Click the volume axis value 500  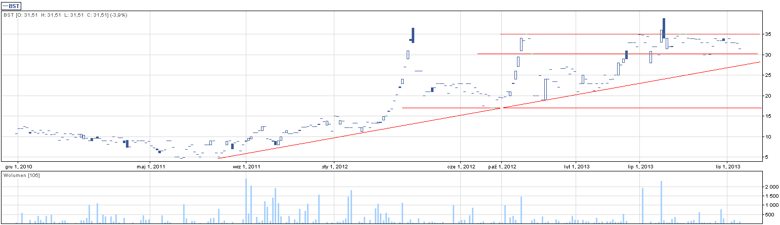(768, 215)
